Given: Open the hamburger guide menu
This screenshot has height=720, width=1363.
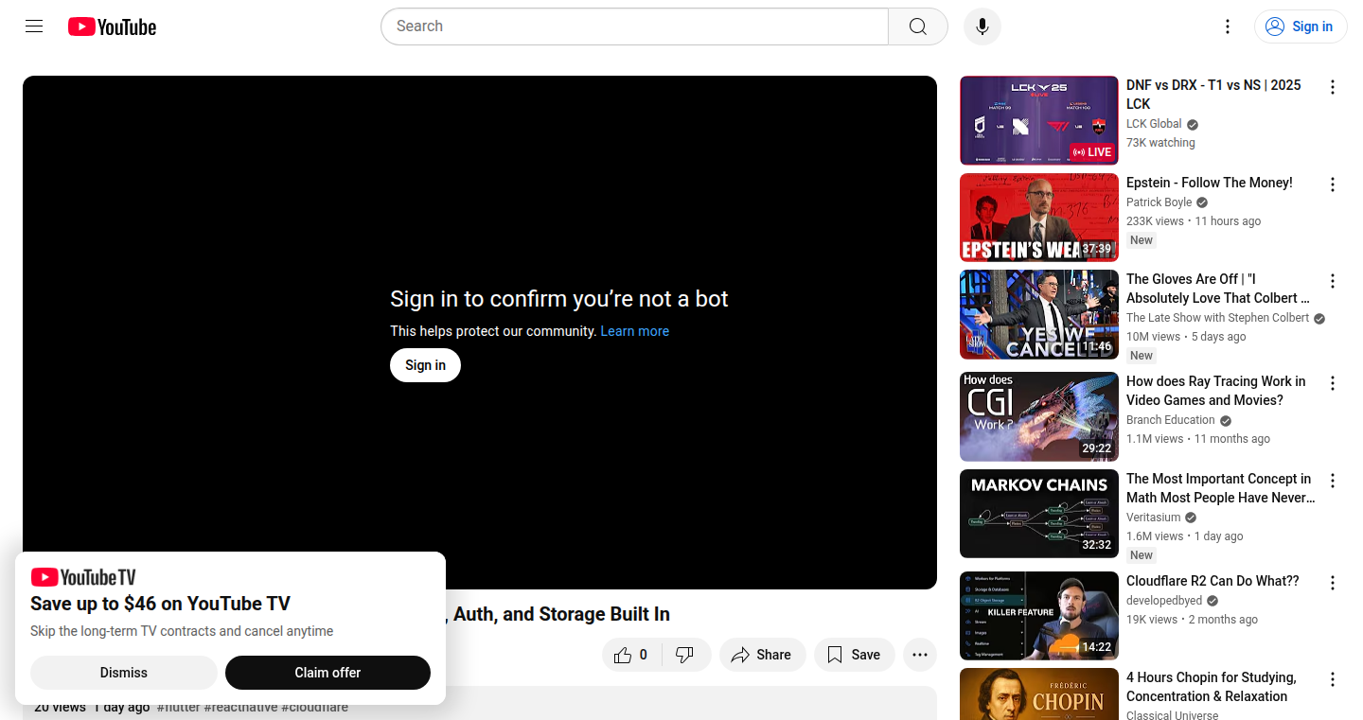Looking at the screenshot, I should click(34, 26).
